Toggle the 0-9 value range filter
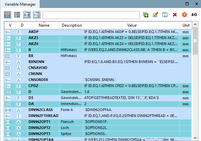The width and height of the screenshot is (201, 141). [x=27, y=15]
